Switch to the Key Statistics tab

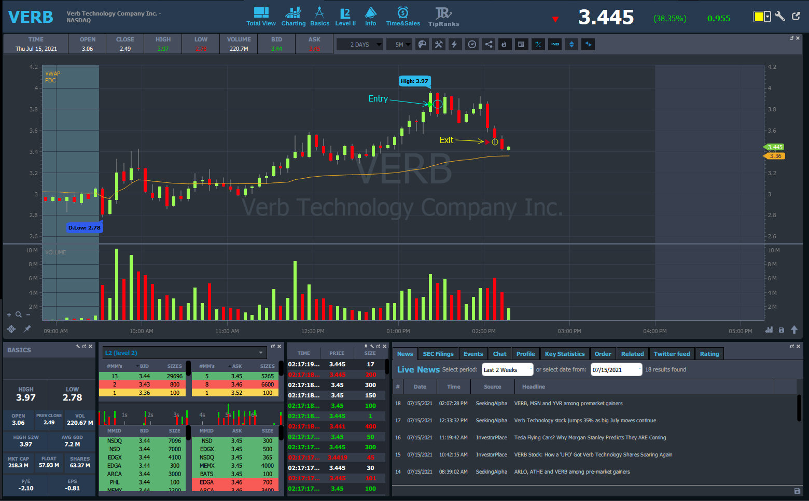[x=565, y=354]
